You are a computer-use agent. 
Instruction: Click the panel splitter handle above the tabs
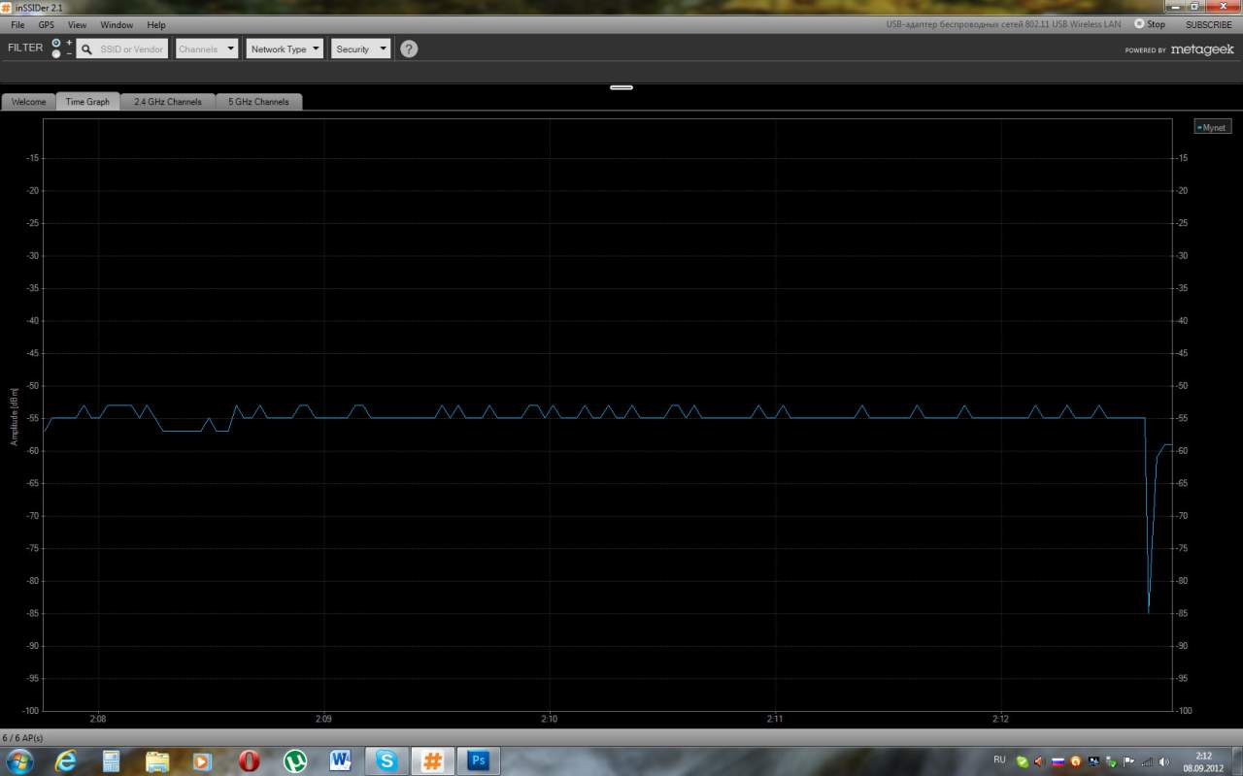tap(621, 87)
